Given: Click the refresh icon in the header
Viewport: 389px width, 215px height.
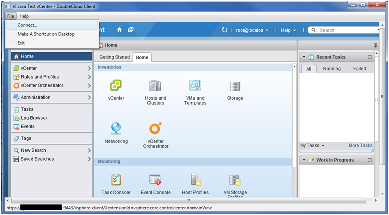Looking at the screenshot, I should tap(224, 30).
